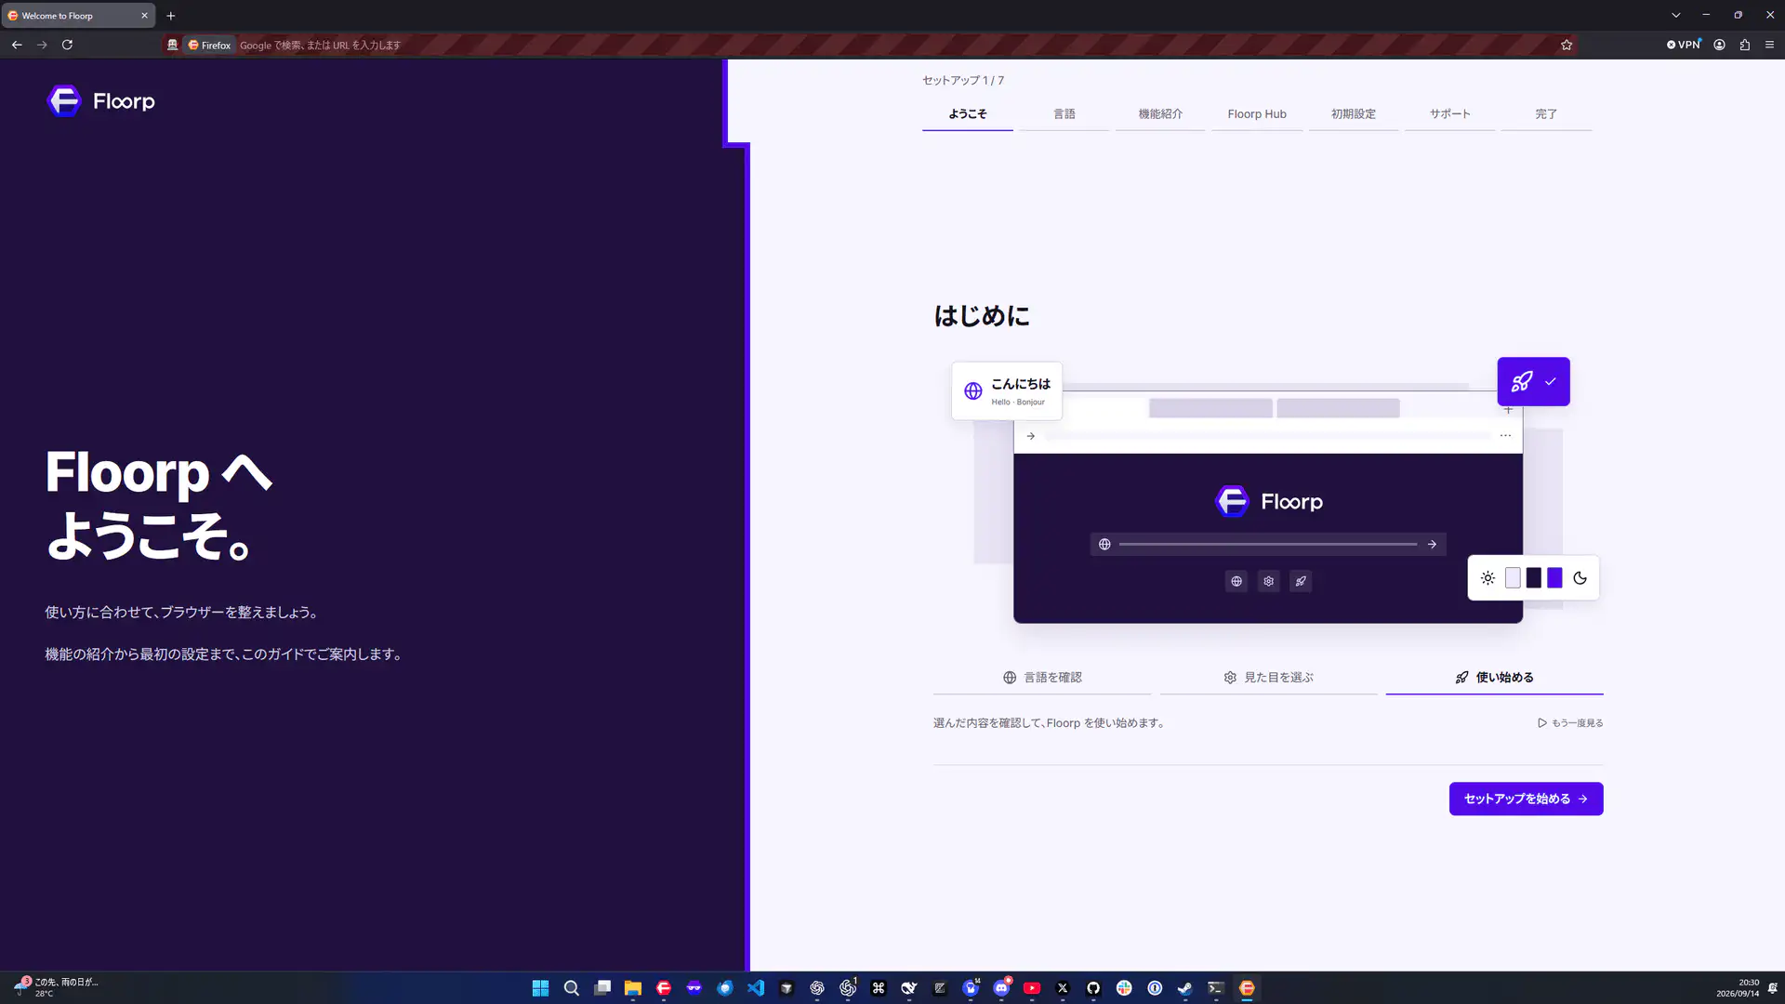1785x1004 pixels.
Task: Go back with the back arrow
Action: 17,45
